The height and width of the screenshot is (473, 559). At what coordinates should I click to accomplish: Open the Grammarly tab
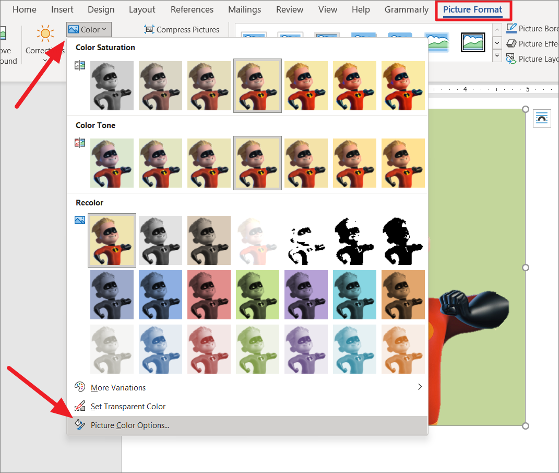click(x=407, y=9)
